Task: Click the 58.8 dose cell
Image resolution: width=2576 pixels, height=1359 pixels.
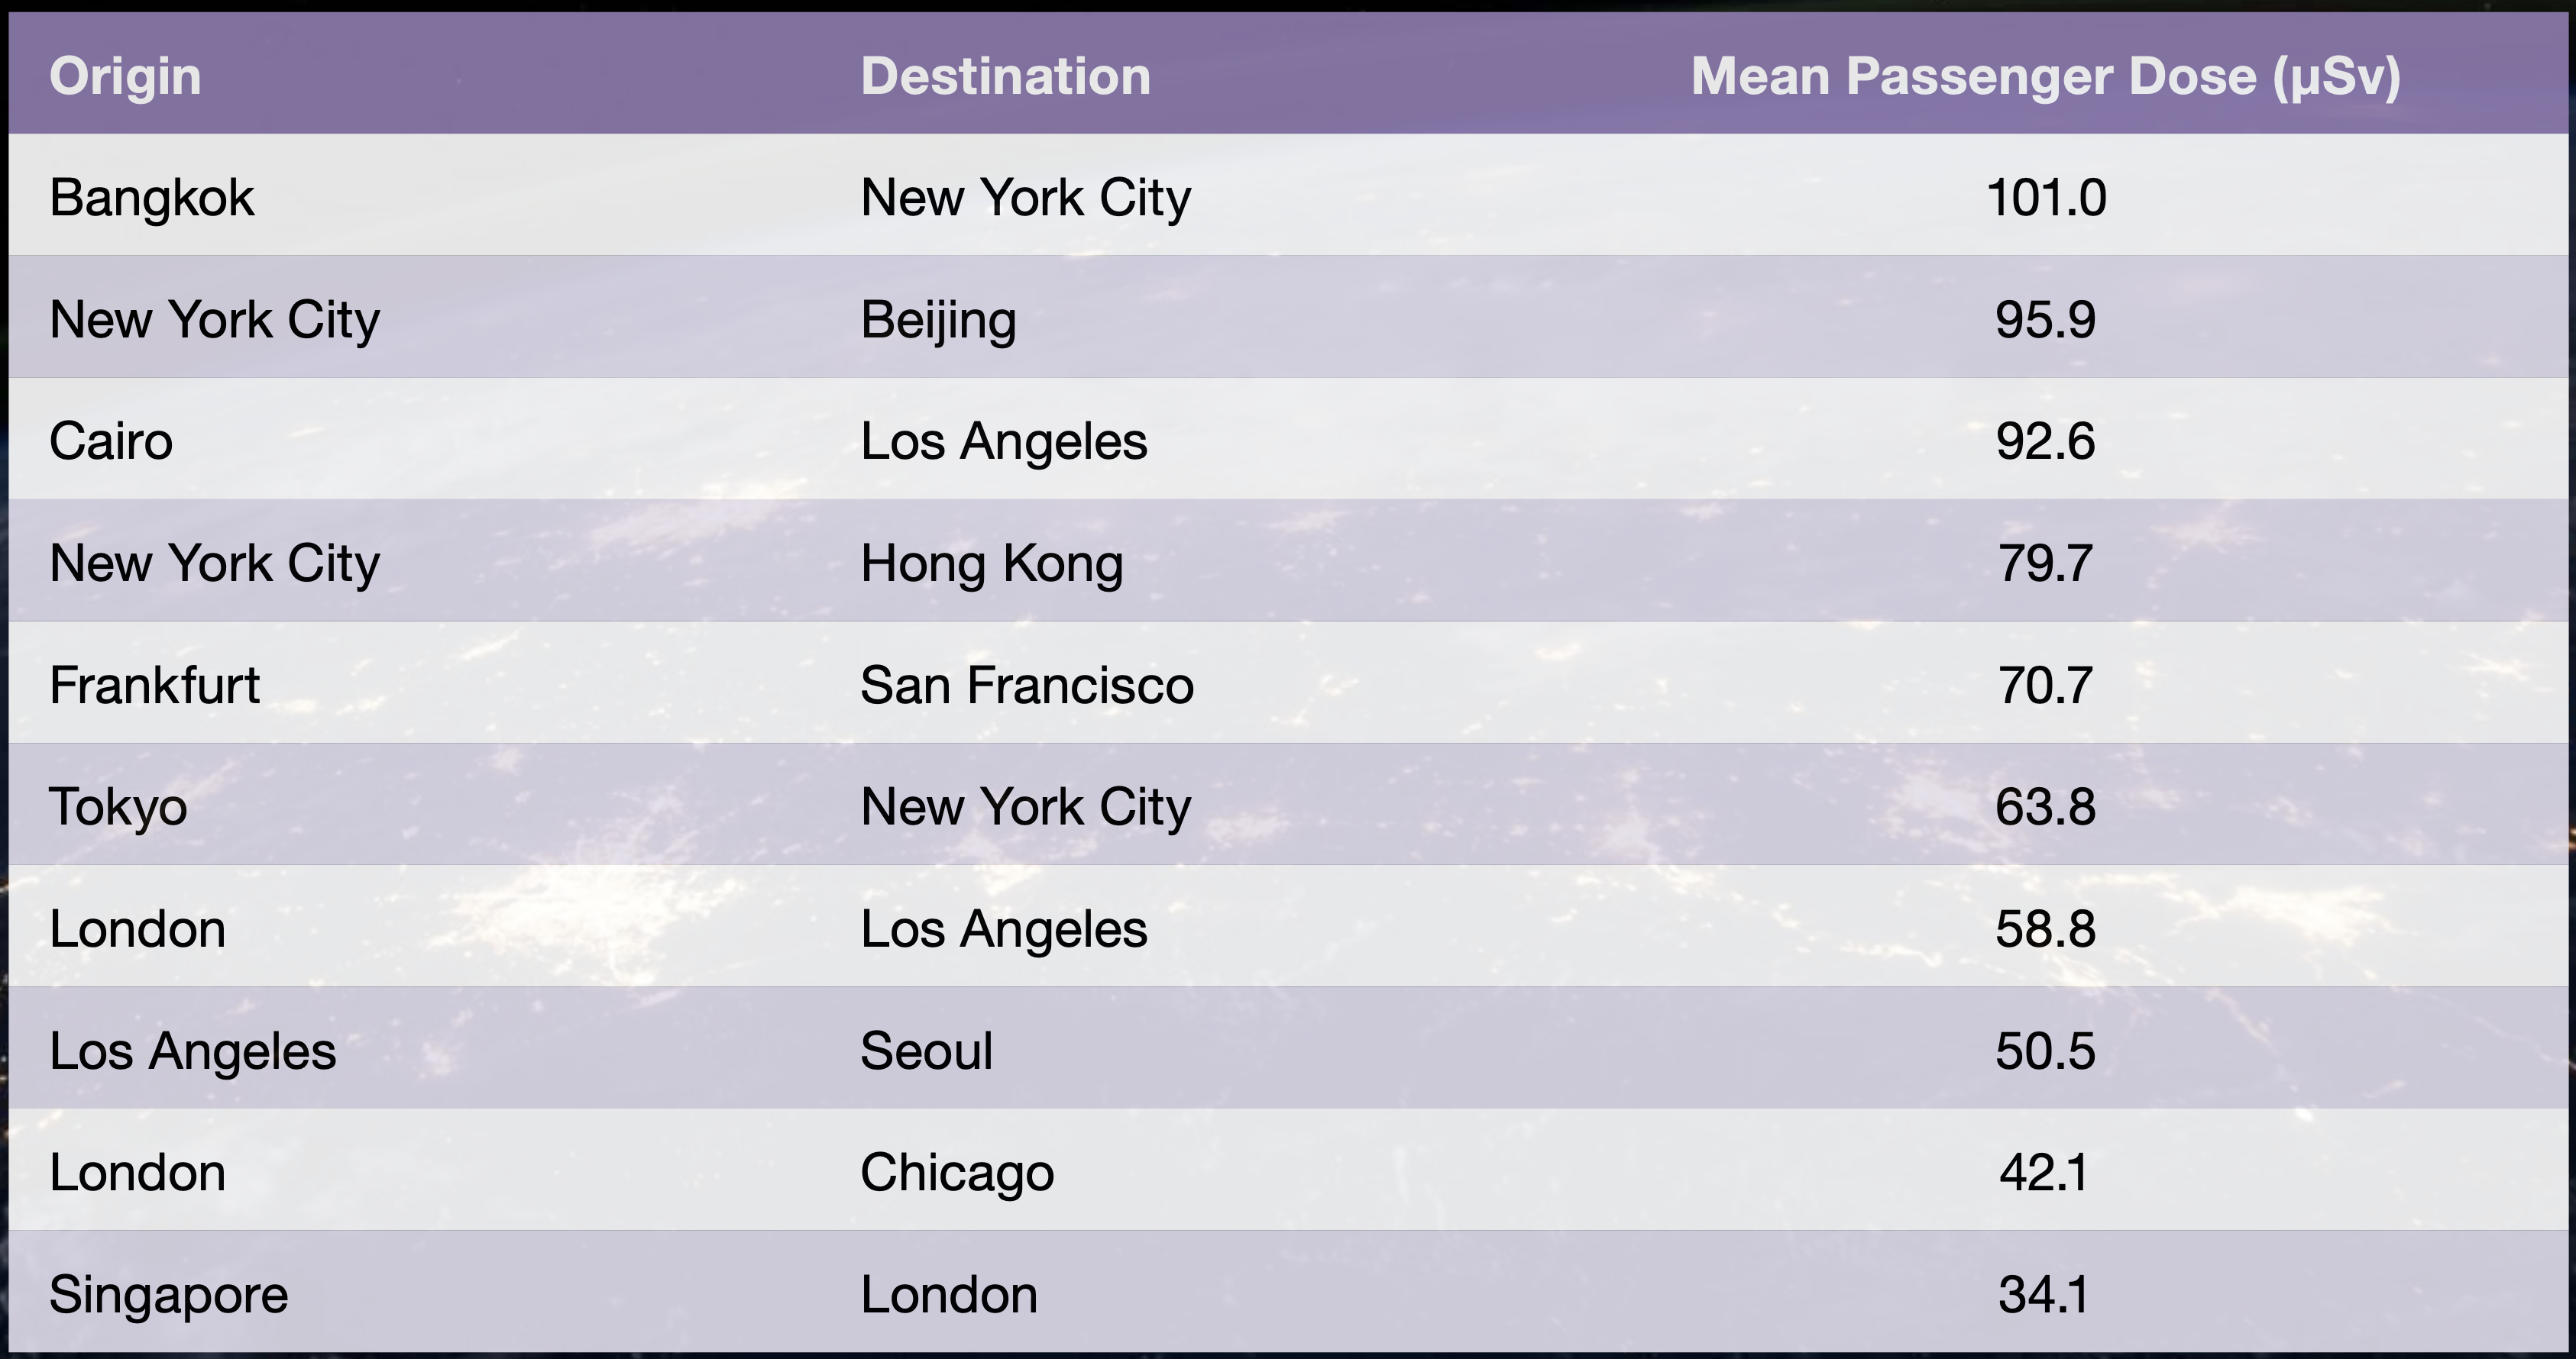Action: (2045, 929)
